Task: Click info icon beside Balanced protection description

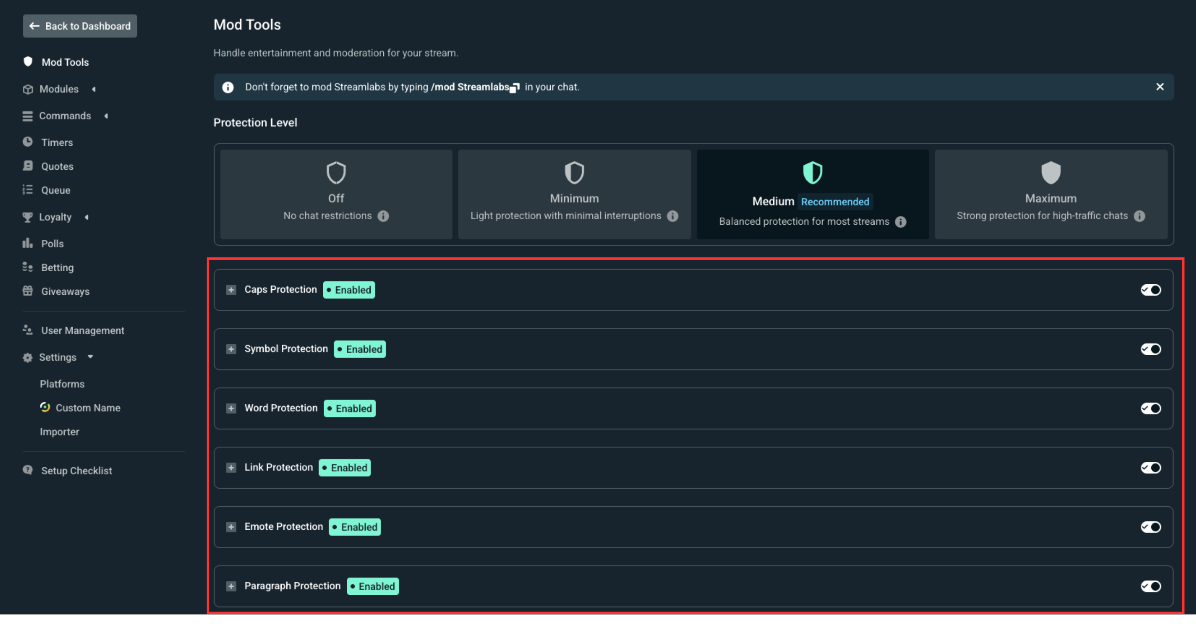Action: [x=901, y=222]
